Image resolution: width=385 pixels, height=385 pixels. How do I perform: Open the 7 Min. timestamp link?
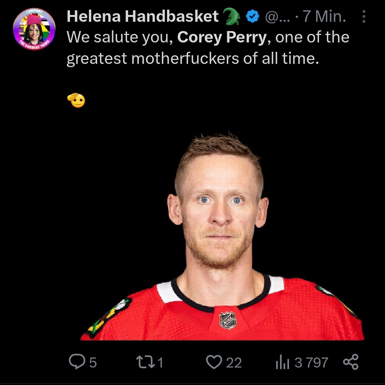click(x=324, y=17)
